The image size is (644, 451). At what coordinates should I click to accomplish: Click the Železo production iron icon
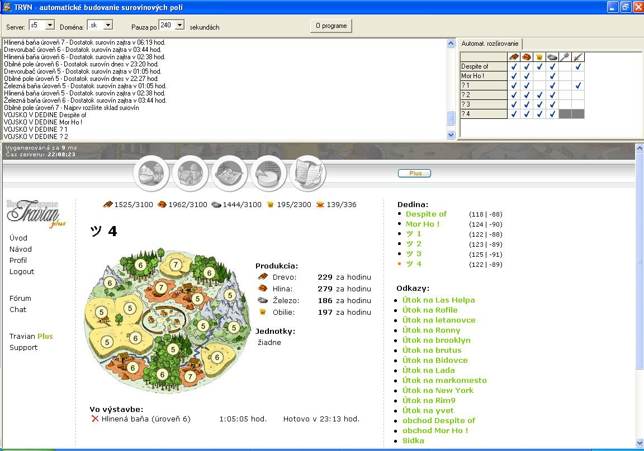262,300
